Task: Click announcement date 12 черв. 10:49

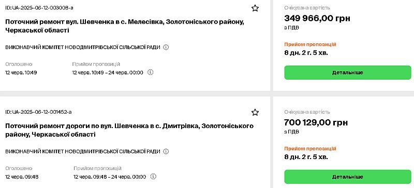Action: click(21, 72)
